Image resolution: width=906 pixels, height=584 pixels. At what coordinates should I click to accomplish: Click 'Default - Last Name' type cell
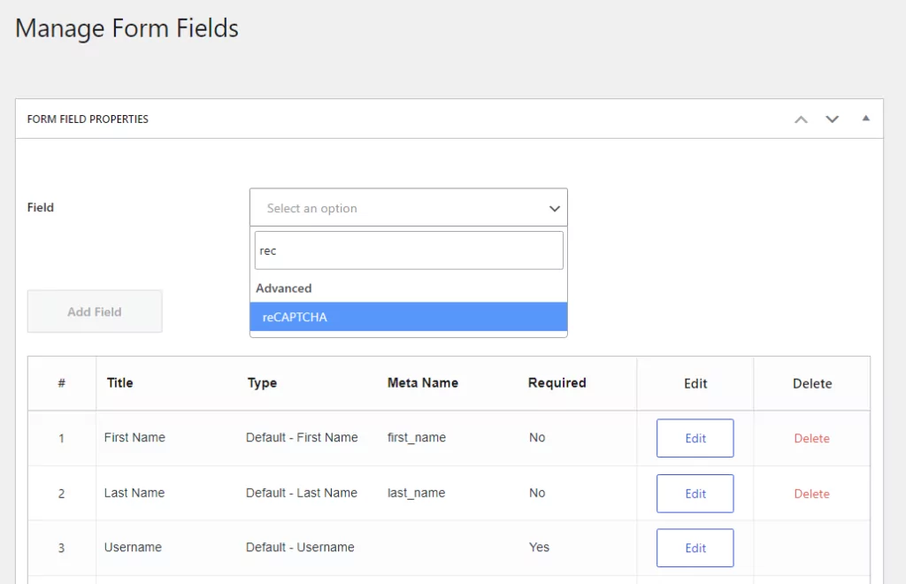coord(302,493)
